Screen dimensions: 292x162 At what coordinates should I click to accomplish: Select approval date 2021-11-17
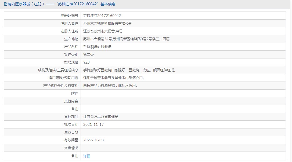[93, 125]
